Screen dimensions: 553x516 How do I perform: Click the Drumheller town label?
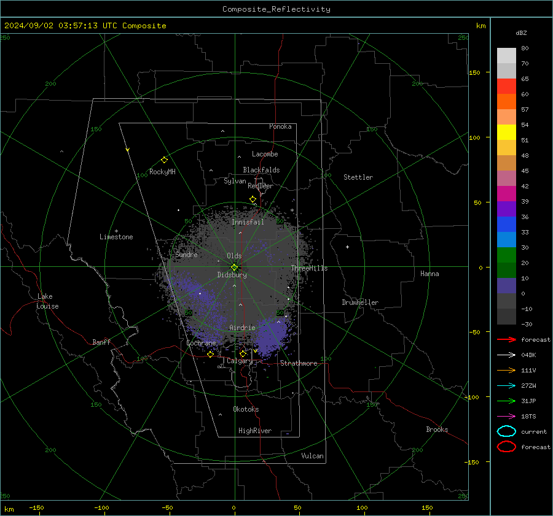[360, 302]
